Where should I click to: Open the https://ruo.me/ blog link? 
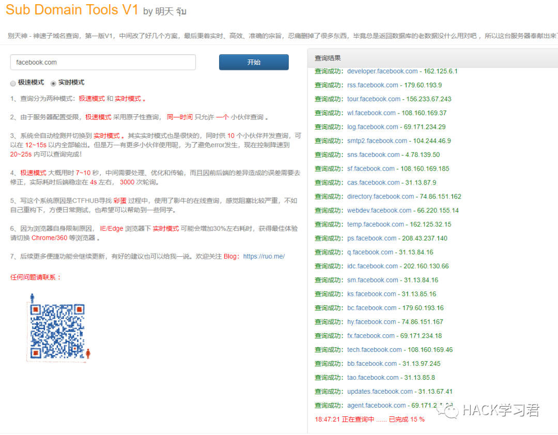point(263,256)
